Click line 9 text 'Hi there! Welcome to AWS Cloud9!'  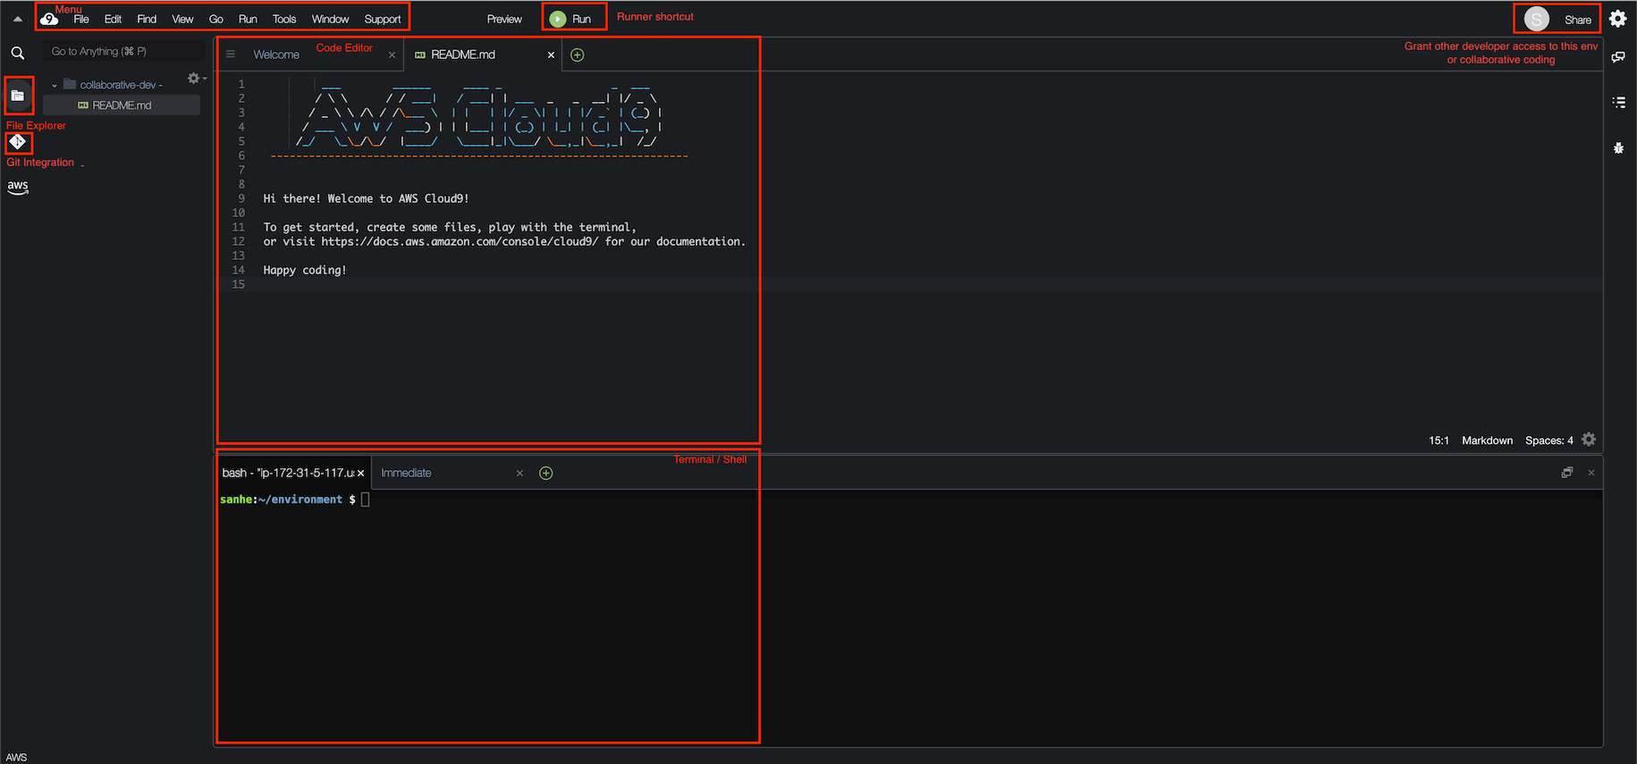point(366,198)
